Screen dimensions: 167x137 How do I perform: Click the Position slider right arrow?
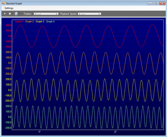(57, 14)
